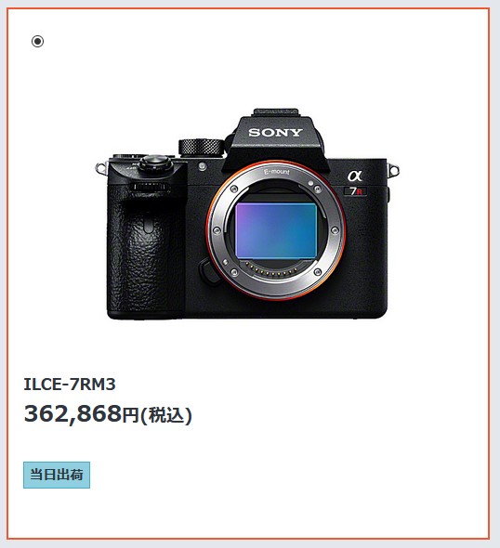Click the Sony camera product image
Image resolution: width=500 pixels, height=548 pixels.
(247, 214)
